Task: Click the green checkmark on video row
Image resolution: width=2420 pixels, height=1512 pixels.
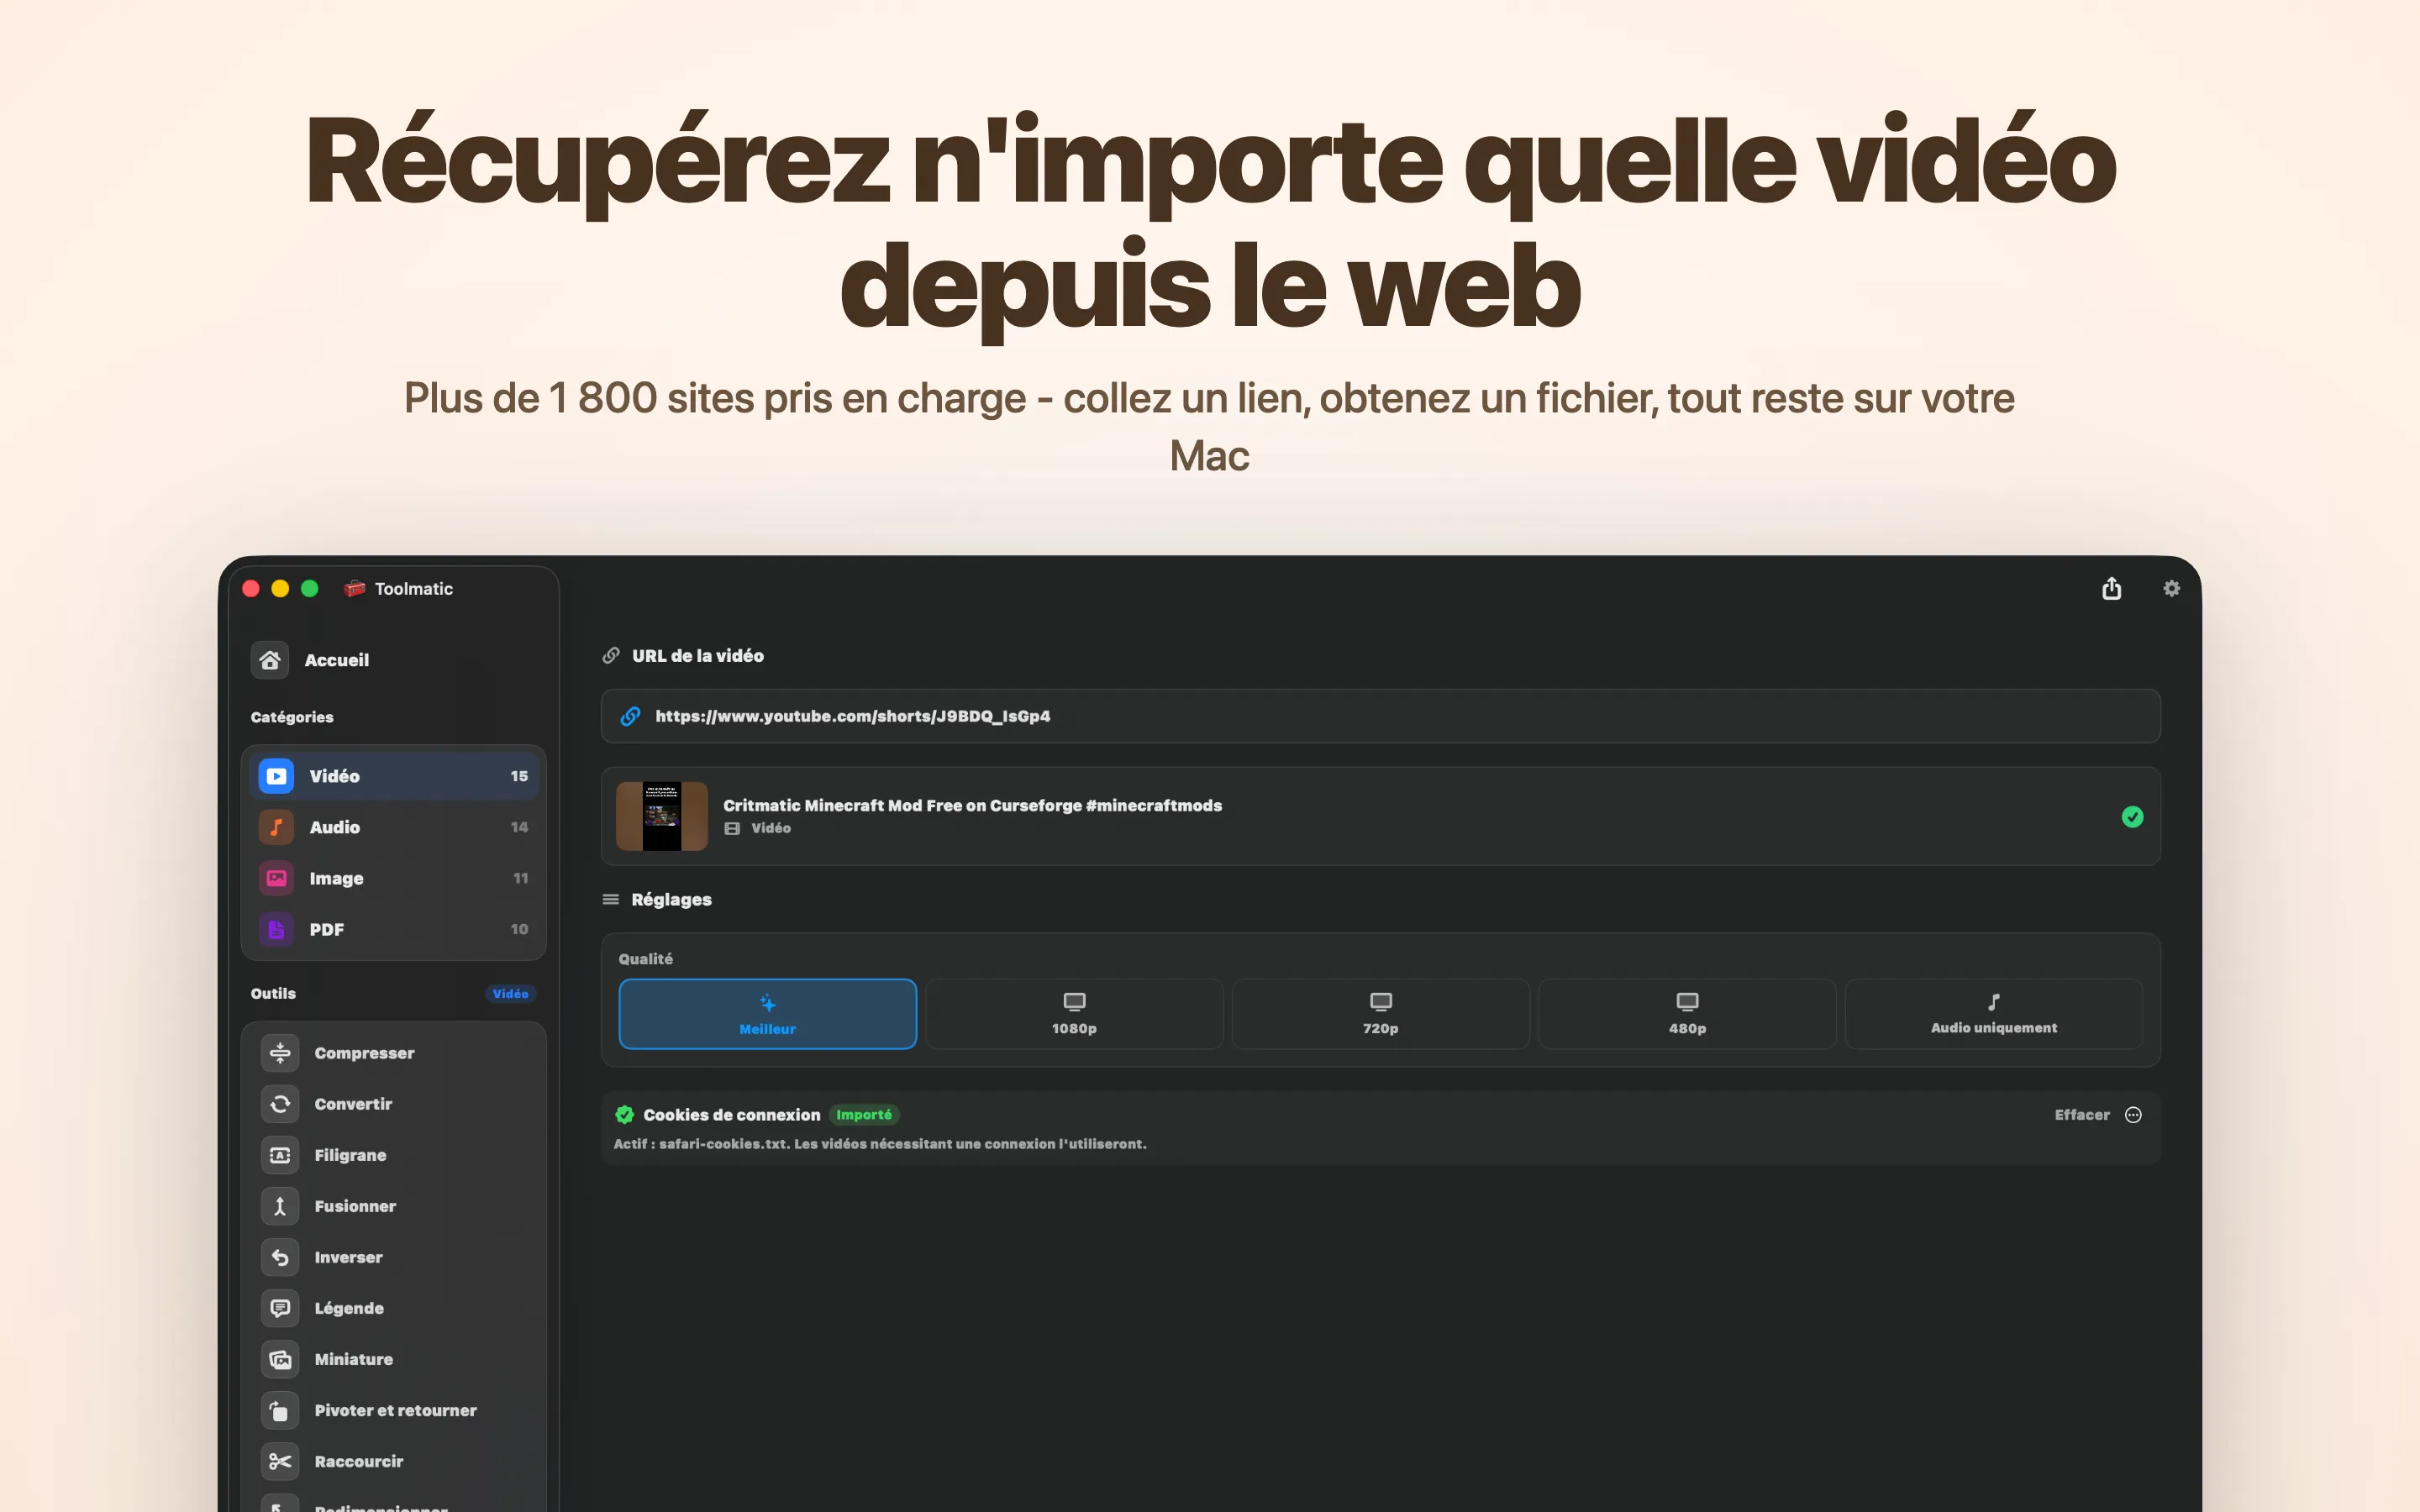Action: (x=2132, y=817)
